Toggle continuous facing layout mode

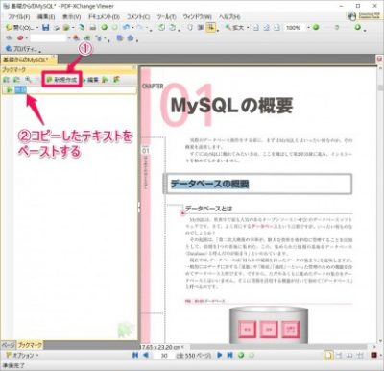coord(360,355)
